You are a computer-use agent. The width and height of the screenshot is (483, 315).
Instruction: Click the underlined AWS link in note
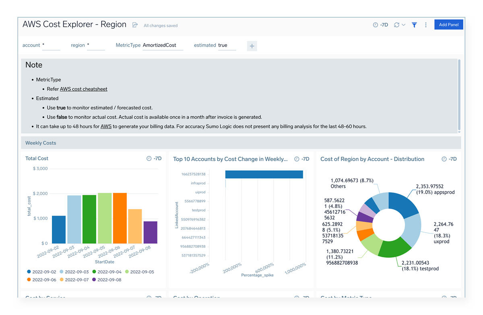tap(106, 126)
